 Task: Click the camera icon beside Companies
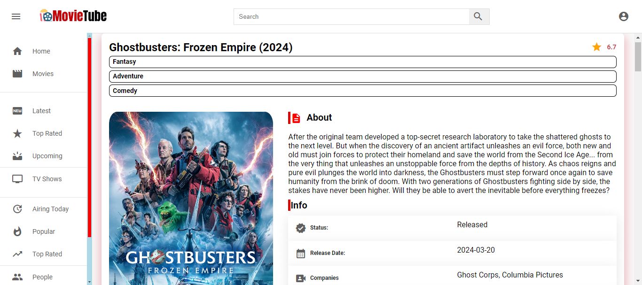click(x=301, y=278)
